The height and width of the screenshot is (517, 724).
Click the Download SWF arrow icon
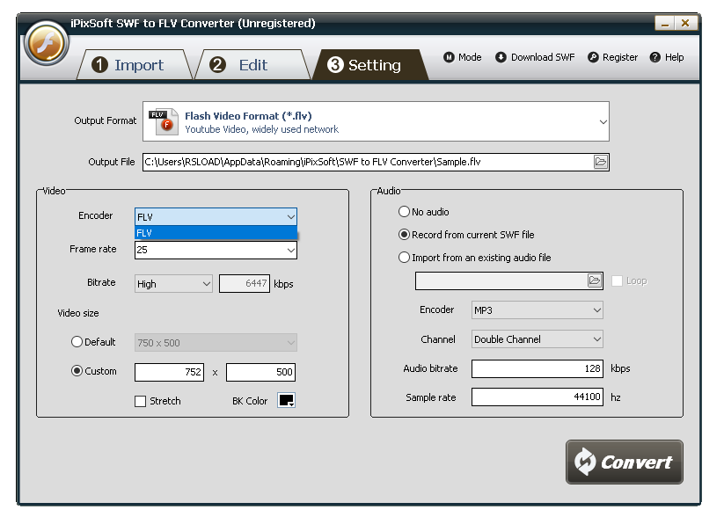point(501,57)
